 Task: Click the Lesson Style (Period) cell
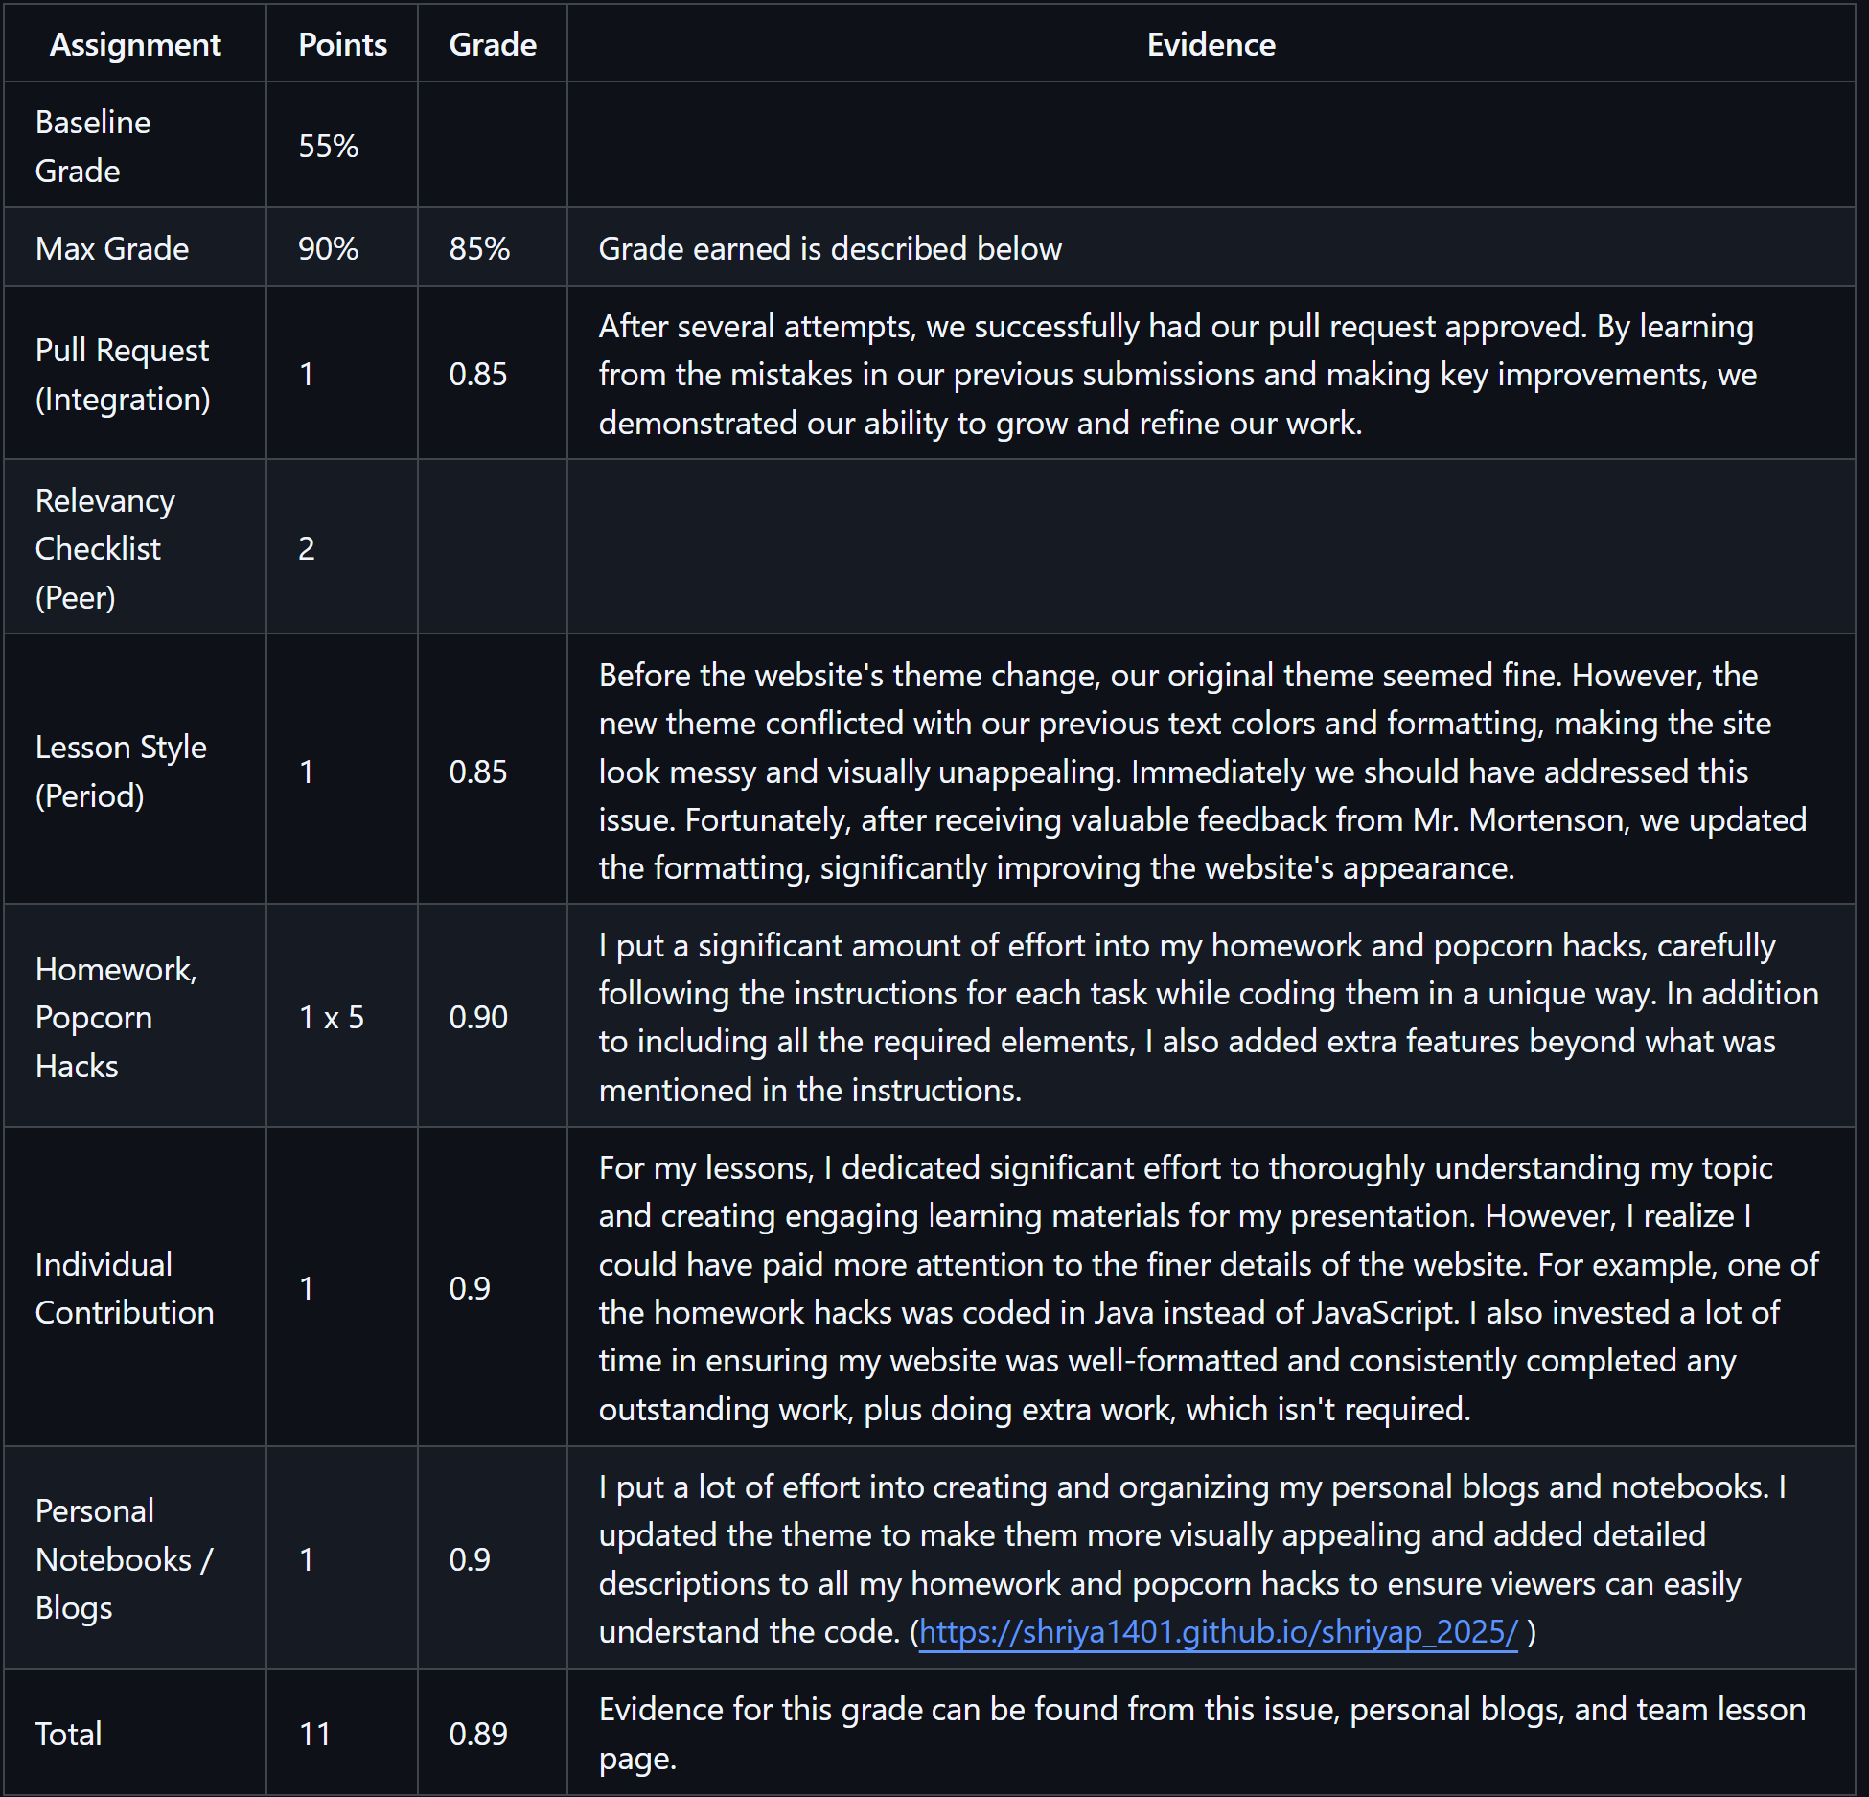click(x=121, y=772)
